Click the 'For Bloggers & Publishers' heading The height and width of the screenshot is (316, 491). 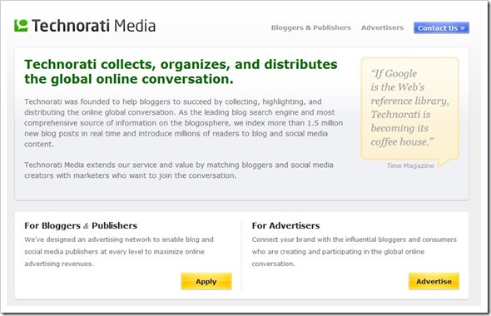coord(81,225)
